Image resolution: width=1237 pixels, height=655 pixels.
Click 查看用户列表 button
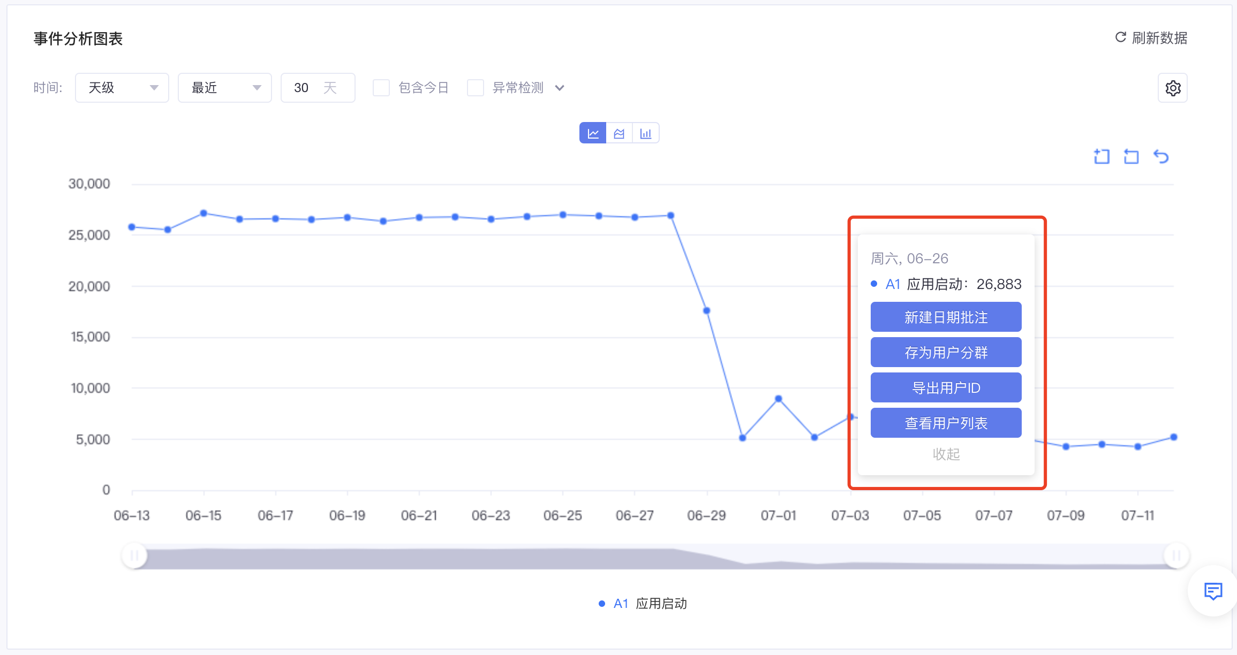[946, 423]
